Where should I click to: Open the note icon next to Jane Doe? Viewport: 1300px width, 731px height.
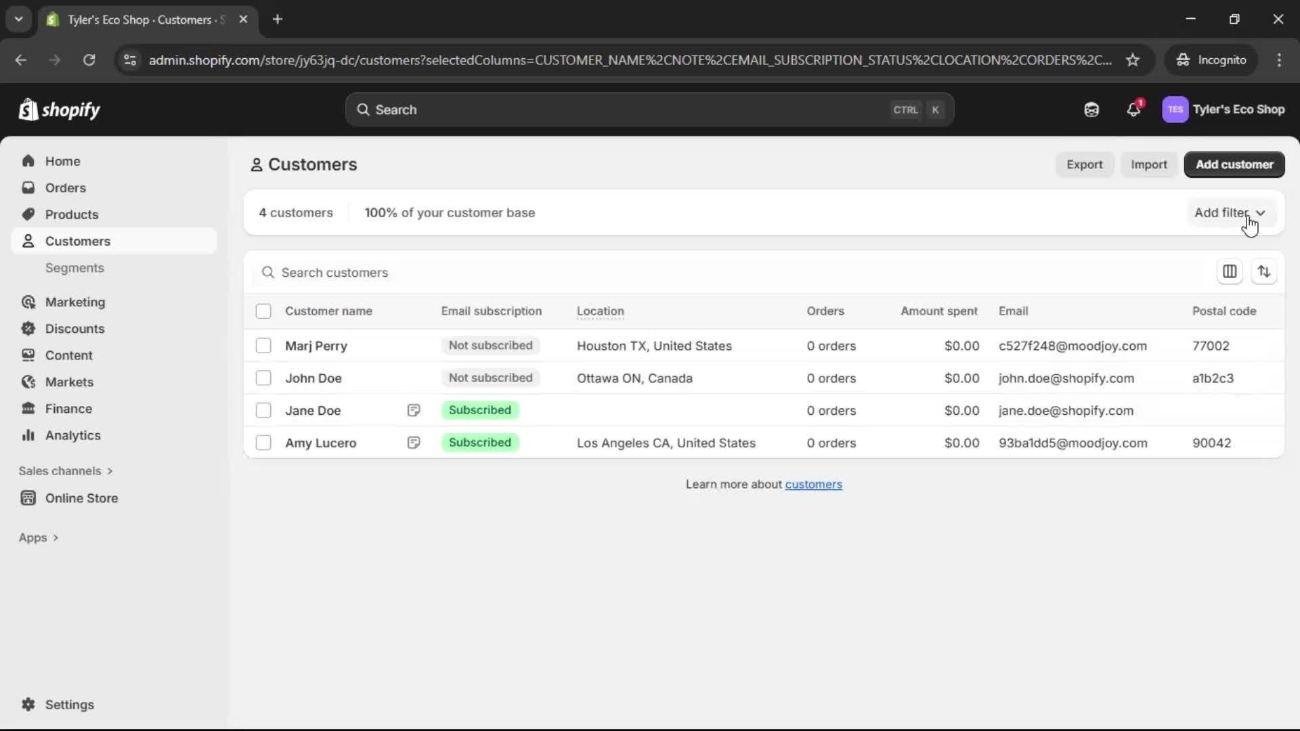[414, 410]
